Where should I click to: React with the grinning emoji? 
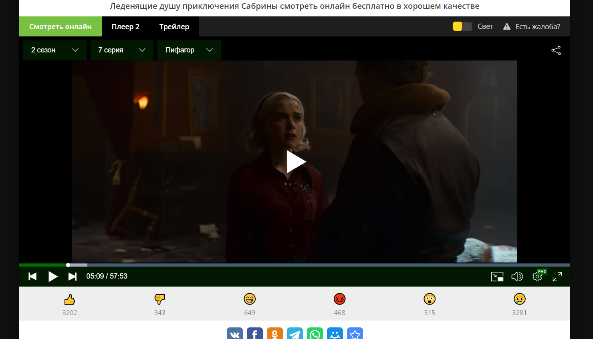click(250, 299)
